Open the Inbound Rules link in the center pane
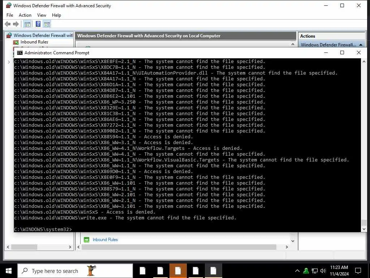Image resolution: width=370 pixels, height=278 pixels. click(x=105, y=240)
